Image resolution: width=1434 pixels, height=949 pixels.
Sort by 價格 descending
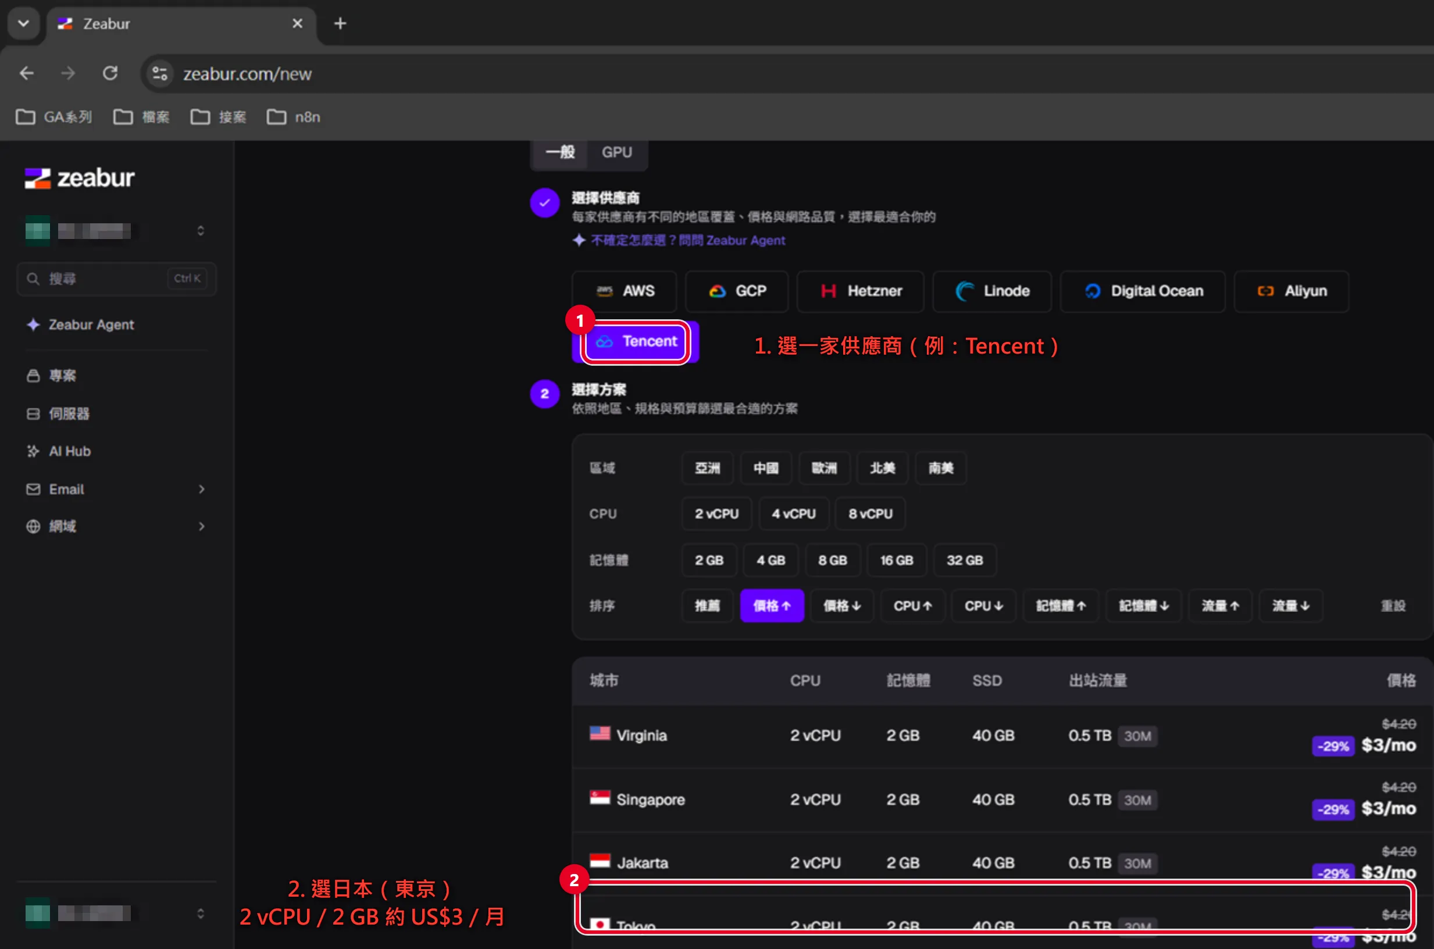[x=842, y=606]
